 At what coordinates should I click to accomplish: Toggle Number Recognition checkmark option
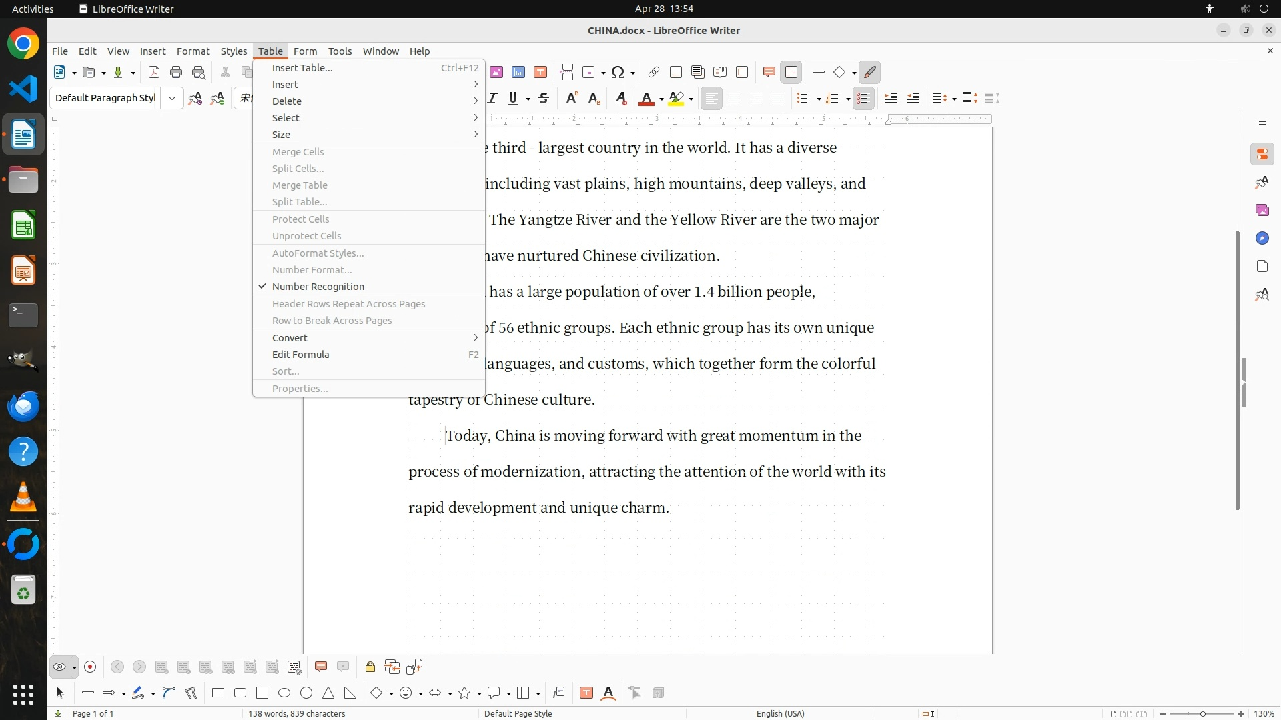[x=318, y=287]
